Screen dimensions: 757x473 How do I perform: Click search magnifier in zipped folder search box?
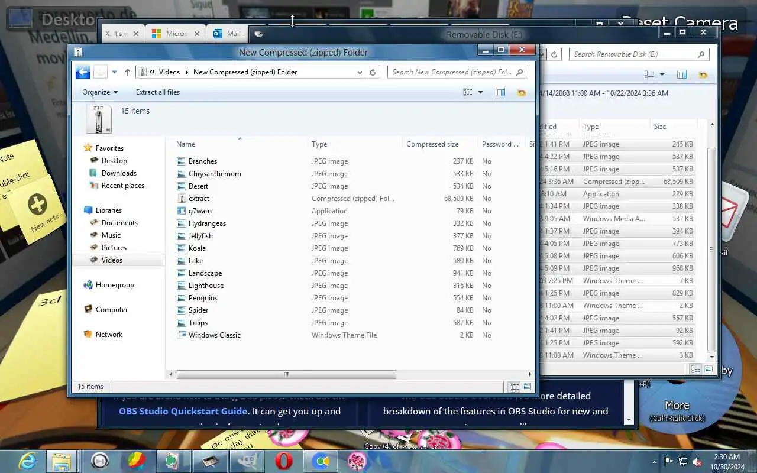[x=520, y=72]
